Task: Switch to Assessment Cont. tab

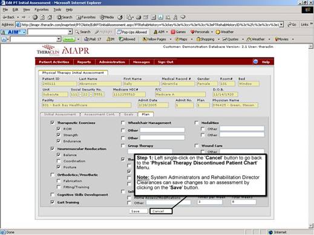Action: coord(100,114)
